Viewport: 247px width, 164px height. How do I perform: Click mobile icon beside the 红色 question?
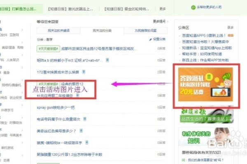[81, 130]
